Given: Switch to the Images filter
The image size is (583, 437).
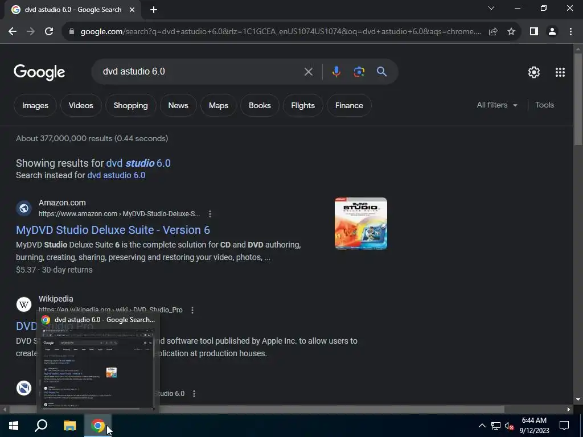Looking at the screenshot, I should [35, 105].
